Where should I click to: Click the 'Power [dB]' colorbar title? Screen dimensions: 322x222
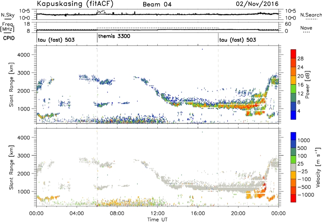308,85
